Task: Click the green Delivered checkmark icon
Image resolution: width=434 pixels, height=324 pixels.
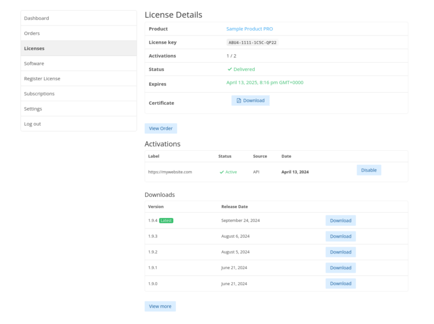Action: 229,69
